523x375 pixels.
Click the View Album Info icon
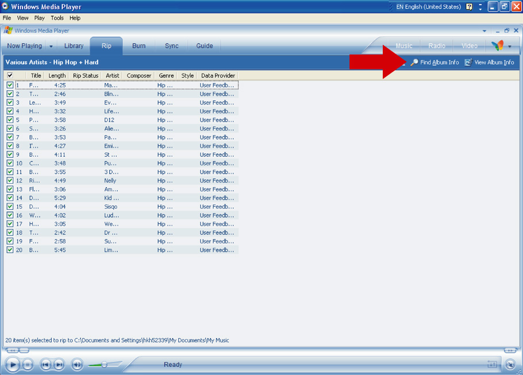[x=468, y=63]
